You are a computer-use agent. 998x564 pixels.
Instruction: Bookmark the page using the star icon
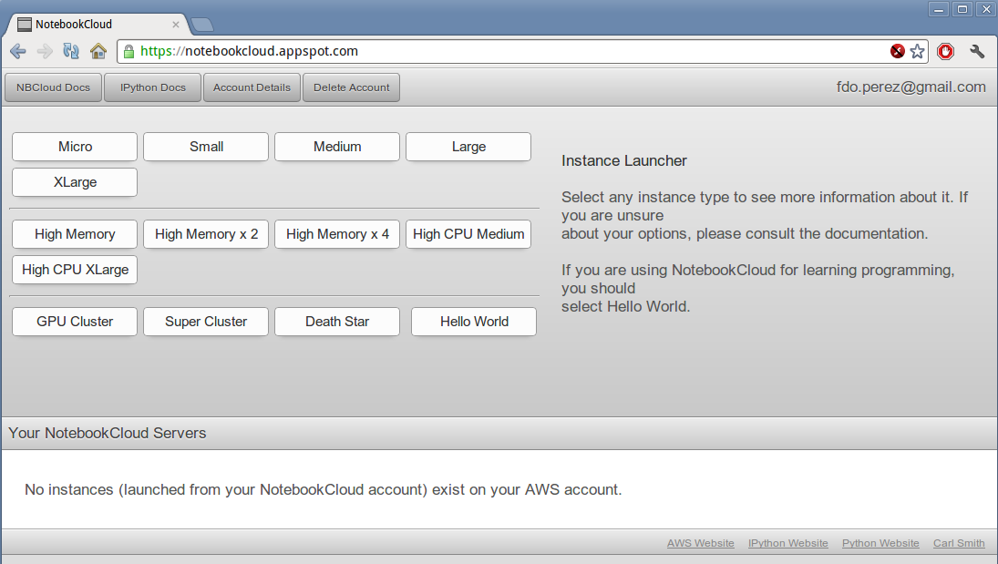[917, 51]
